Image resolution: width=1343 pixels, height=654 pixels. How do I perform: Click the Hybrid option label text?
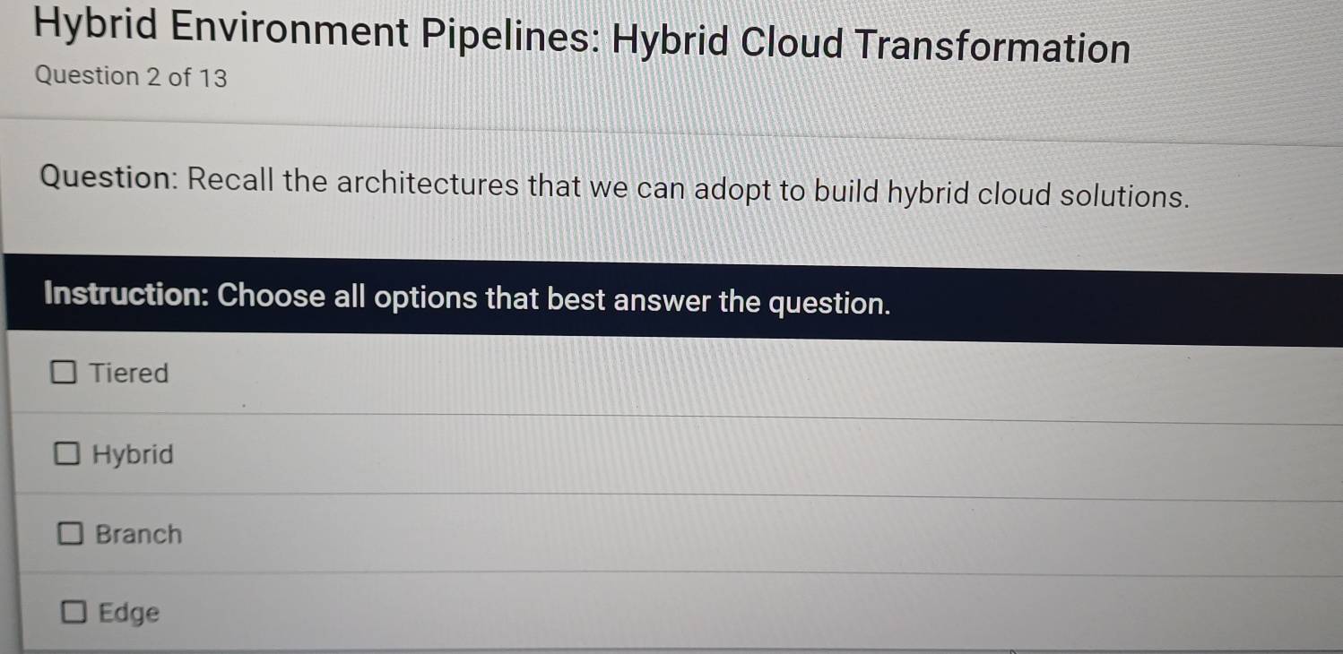[131, 453]
